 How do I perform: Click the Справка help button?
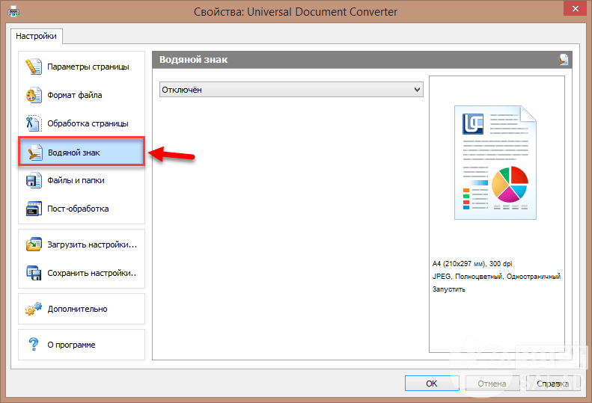pyautogui.click(x=552, y=384)
